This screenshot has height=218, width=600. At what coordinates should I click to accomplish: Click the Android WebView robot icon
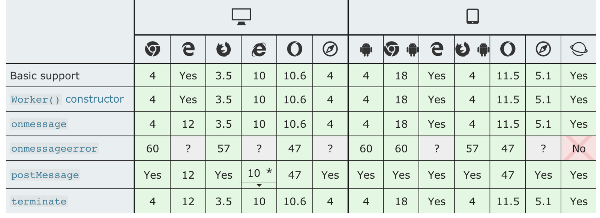366,49
